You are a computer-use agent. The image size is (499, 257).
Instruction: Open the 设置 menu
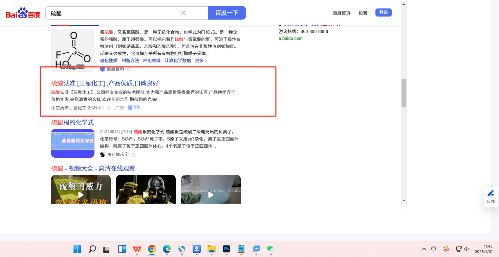(363, 13)
